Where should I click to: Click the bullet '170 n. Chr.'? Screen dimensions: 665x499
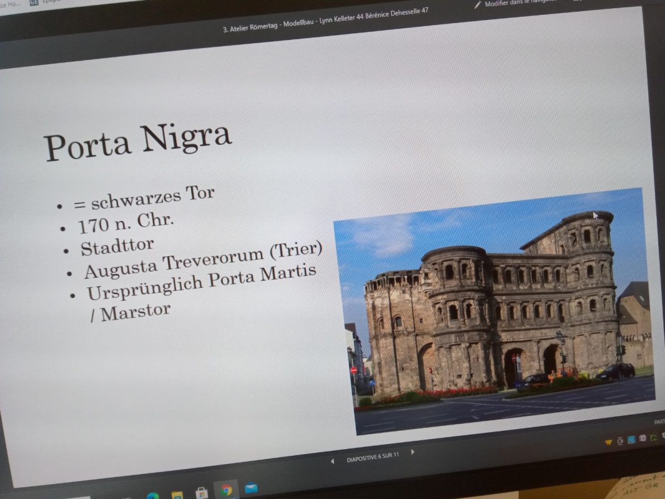125,223
